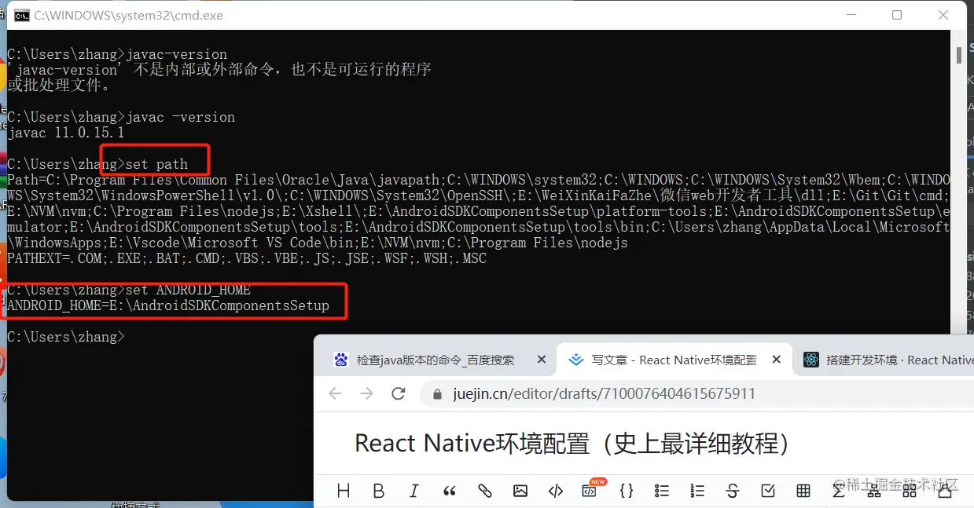Insert a hyperlink

tap(484, 490)
